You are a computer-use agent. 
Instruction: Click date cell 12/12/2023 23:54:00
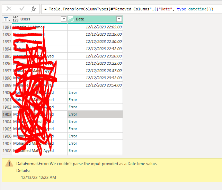tap(95, 85)
